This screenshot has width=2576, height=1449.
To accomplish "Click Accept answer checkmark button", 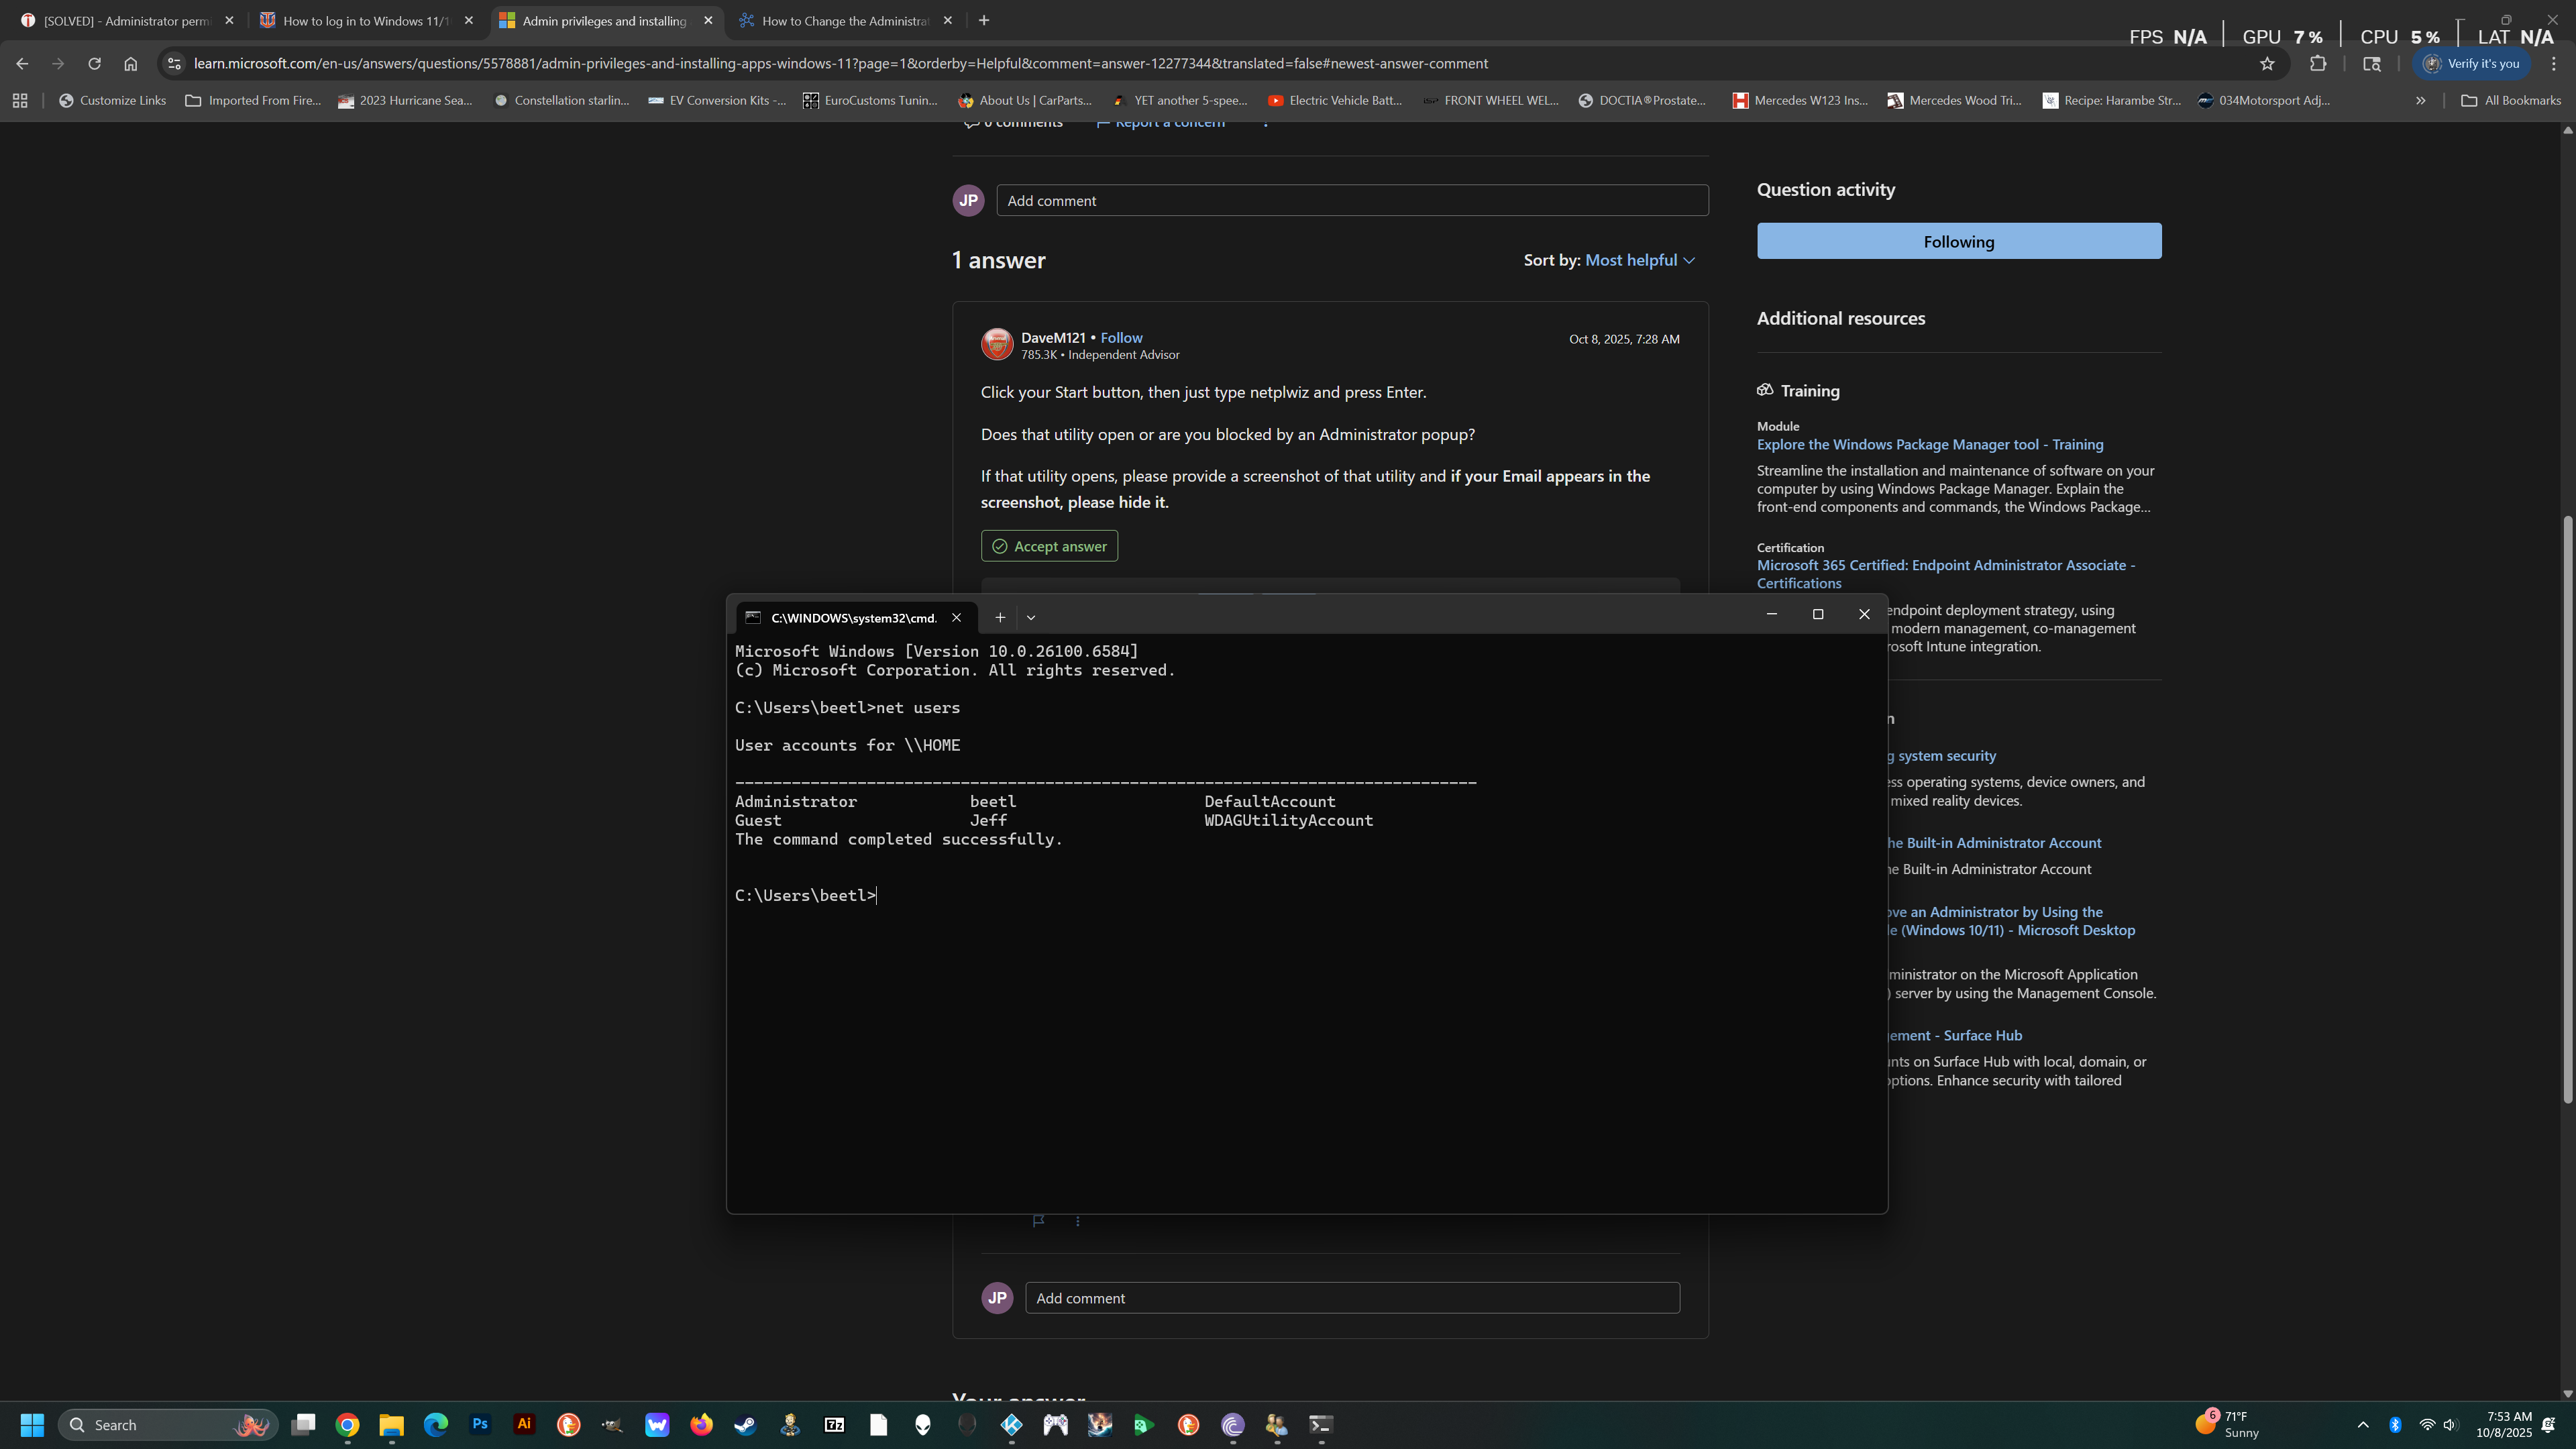I will (1049, 546).
